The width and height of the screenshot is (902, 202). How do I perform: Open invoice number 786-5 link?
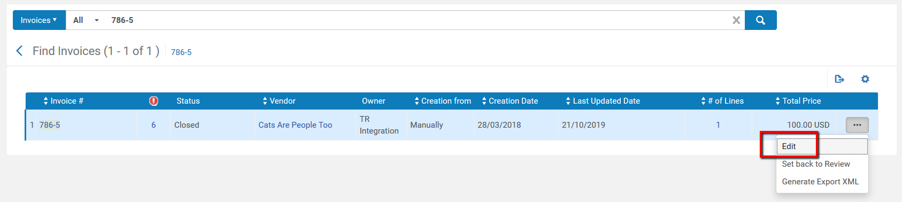point(50,125)
